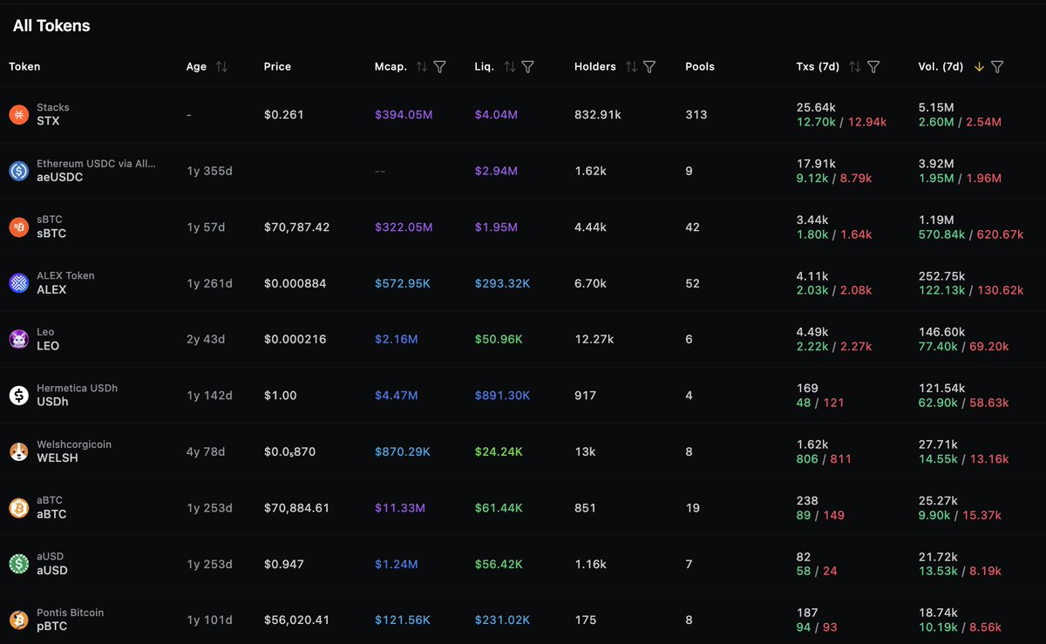Click STX pools count 313

click(696, 114)
